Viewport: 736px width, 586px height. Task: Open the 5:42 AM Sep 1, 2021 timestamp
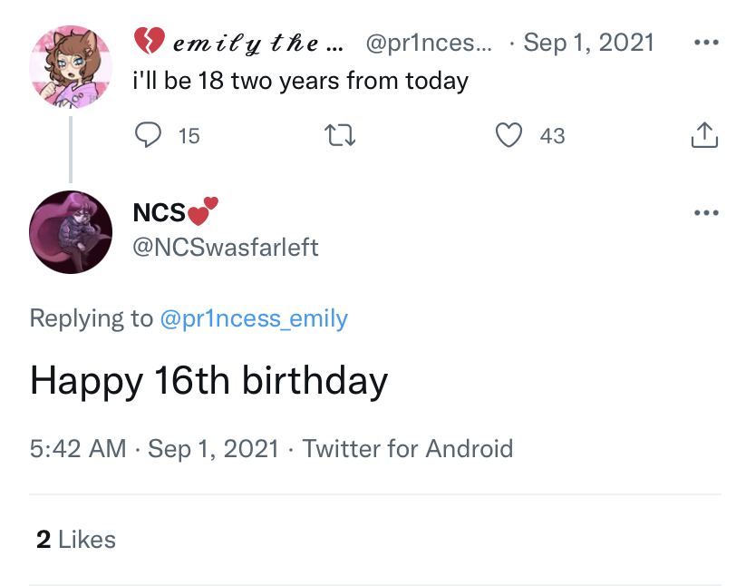pos(154,448)
